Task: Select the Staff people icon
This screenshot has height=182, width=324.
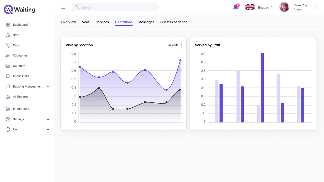Action: (8, 35)
